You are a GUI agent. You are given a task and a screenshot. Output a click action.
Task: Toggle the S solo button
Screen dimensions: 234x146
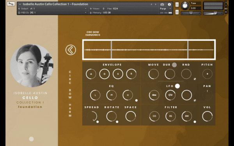point(177,4)
